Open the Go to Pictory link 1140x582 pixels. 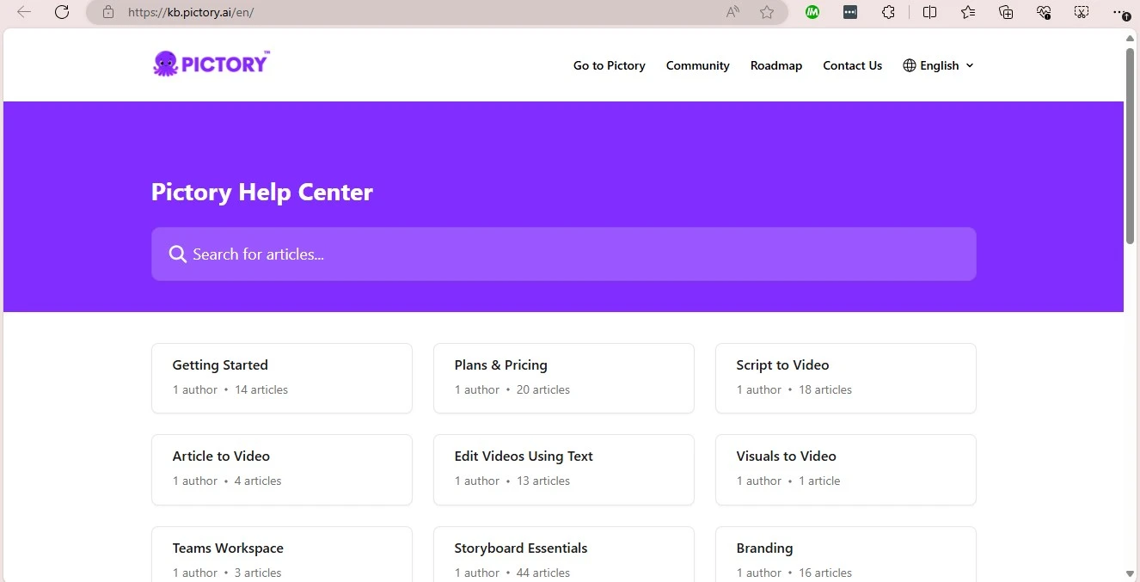610,65
